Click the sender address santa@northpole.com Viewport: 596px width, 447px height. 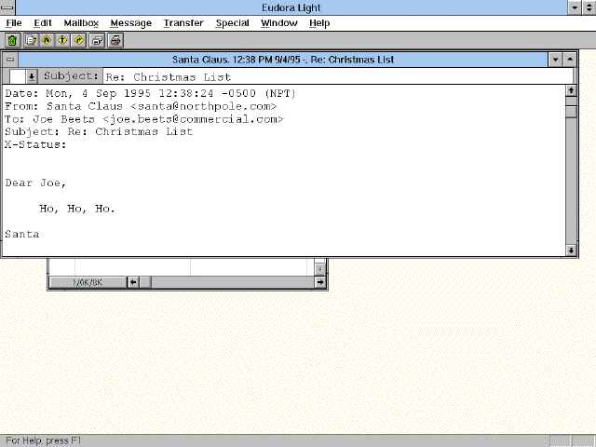tap(203, 106)
